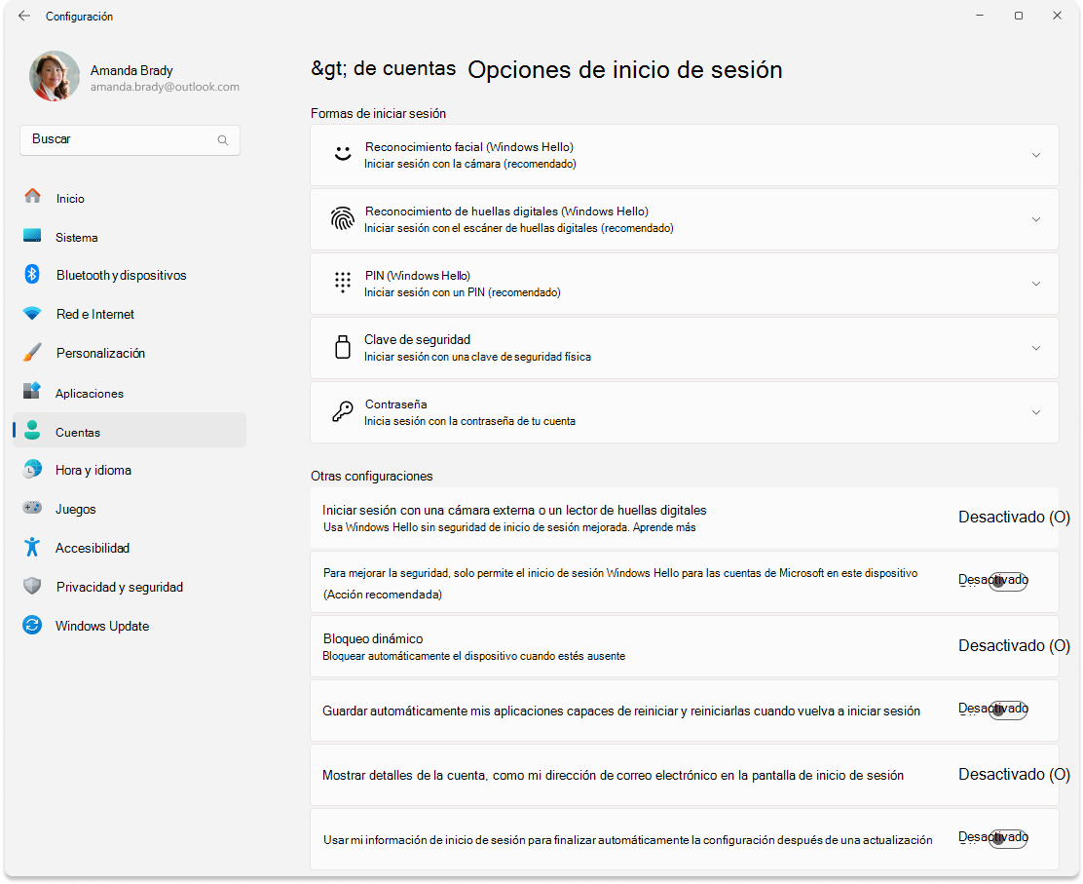Click the Cuentas person icon
The height and width of the screenshot is (884, 1083).
(x=32, y=431)
